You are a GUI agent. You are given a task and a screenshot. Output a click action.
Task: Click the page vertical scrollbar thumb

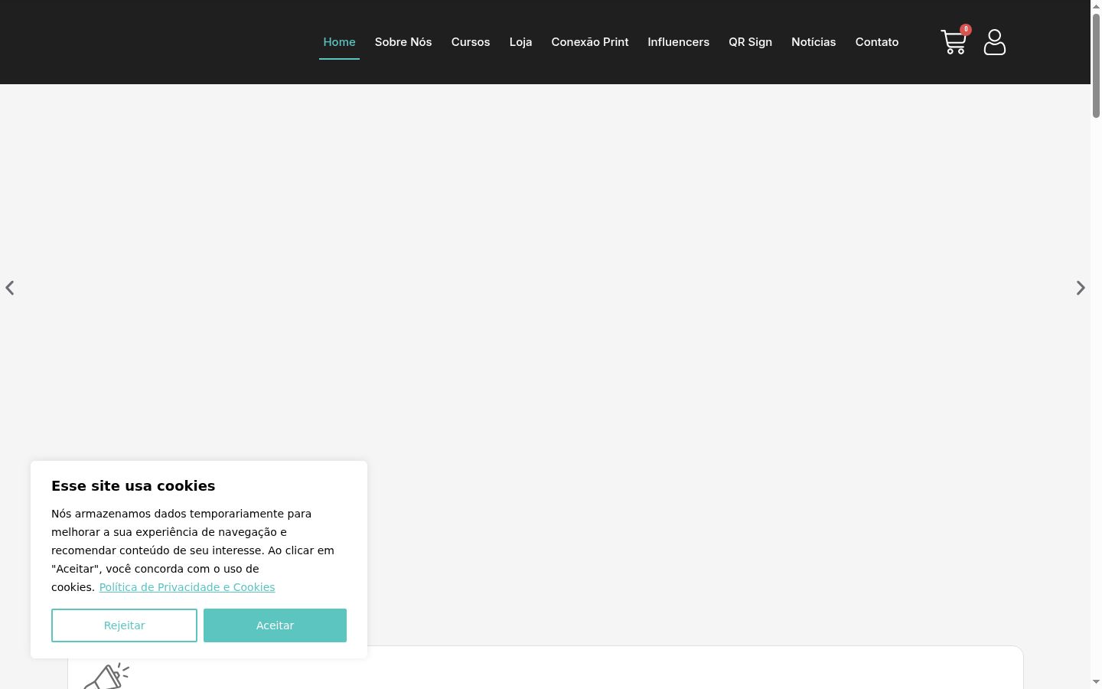point(1096,65)
